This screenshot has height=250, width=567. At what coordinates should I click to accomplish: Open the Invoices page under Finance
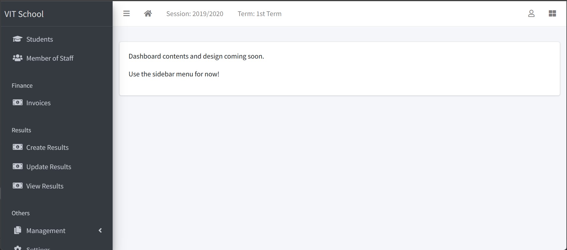point(38,103)
